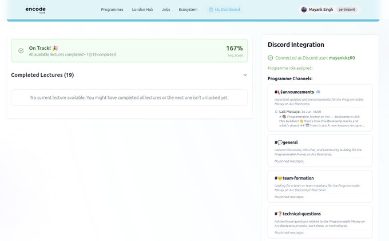Viewport: 389px width, 241px height.
Task: Click the handshake icon in team-formation
Action: 280,178
